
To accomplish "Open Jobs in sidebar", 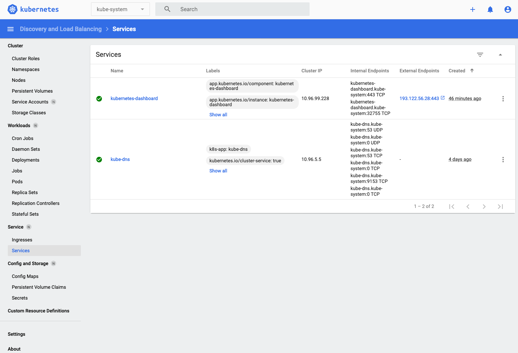I will [x=17, y=171].
